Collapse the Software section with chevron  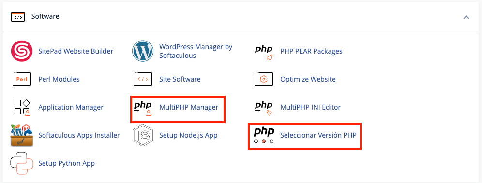tap(467, 17)
